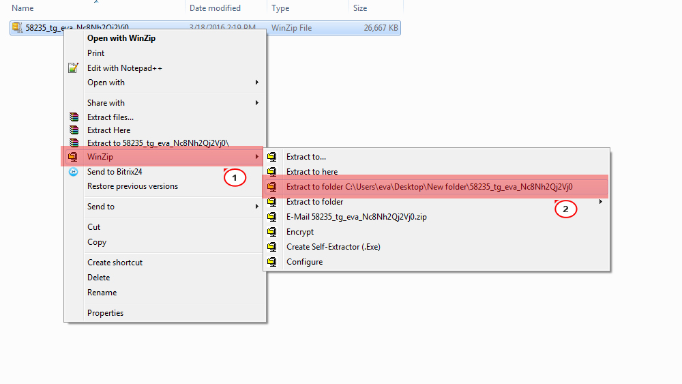Select Copy from the context menu

point(165,242)
